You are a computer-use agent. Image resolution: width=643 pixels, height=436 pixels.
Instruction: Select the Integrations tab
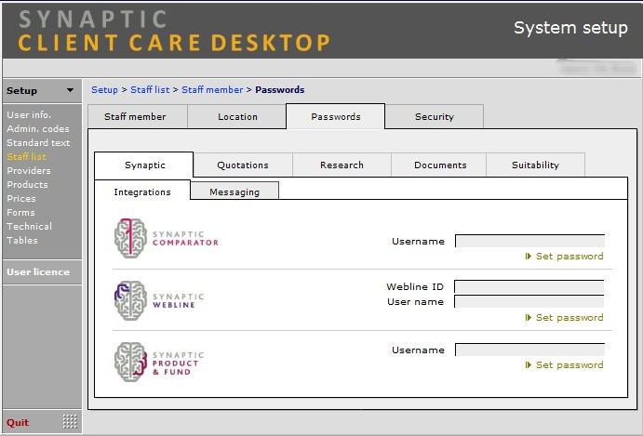[142, 192]
